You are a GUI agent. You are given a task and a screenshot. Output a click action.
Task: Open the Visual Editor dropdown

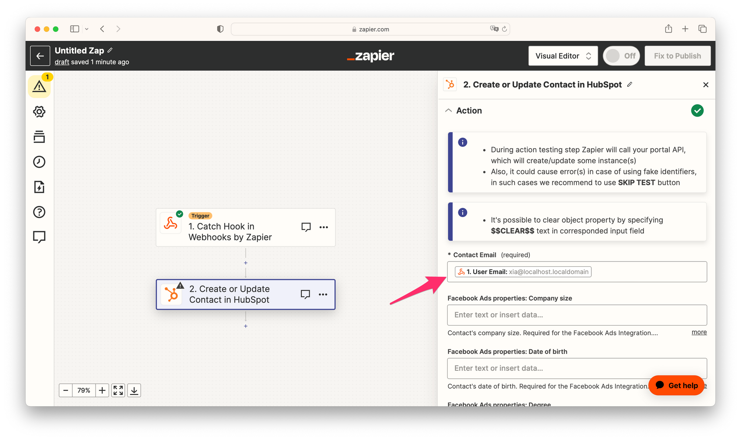(x=563, y=56)
